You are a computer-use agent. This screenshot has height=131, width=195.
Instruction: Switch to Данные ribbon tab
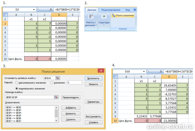92,10
